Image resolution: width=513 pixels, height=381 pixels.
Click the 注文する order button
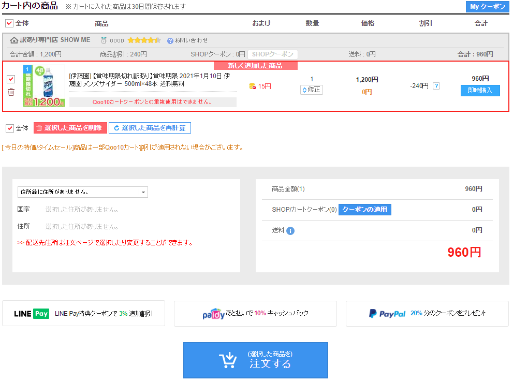pos(256,360)
